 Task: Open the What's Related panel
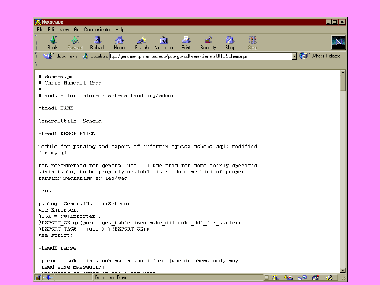coord(321,56)
